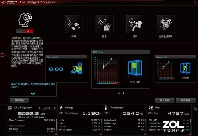This screenshot has height=136, width=198.
Task: Collapse the fan tuning hint box
Action: [33, 93]
